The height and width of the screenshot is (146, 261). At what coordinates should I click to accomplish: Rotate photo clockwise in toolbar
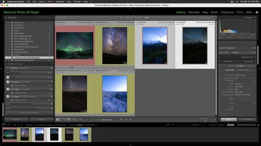126,119
